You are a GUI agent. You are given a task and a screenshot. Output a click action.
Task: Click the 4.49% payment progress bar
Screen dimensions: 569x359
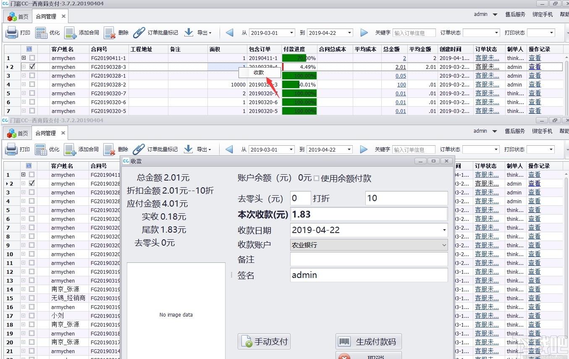pyautogui.click(x=299, y=67)
